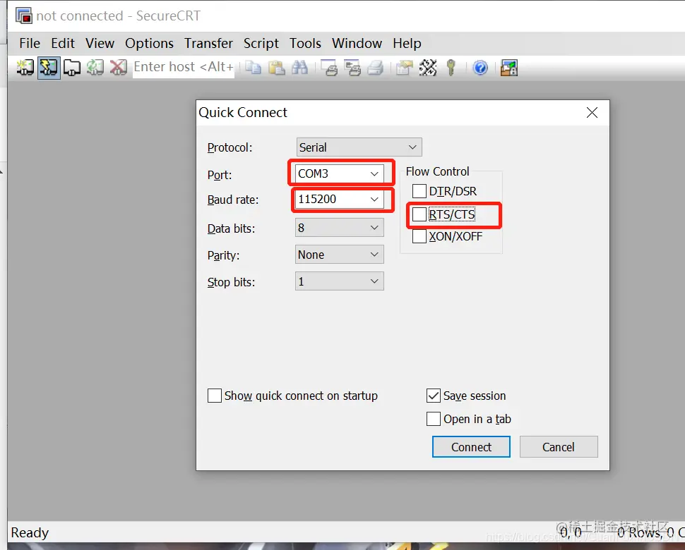The height and width of the screenshot is (550, 685).
Task: Open Session Options from toolbar icon
Action: tap(405, 68)
